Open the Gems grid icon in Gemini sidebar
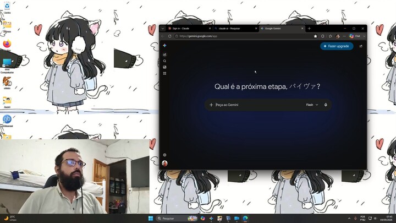Screen dimensions: 396x223 coord(164,73)
